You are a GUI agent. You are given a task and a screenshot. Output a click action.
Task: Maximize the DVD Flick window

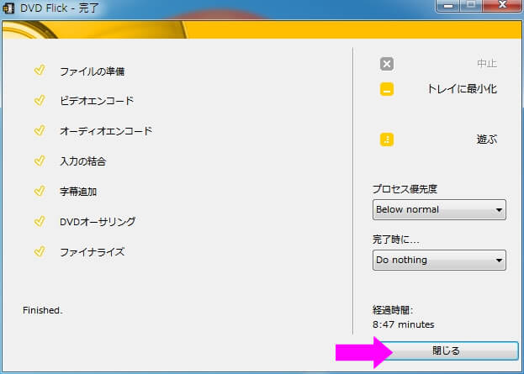pyautogui.click(x=471, y=5)
